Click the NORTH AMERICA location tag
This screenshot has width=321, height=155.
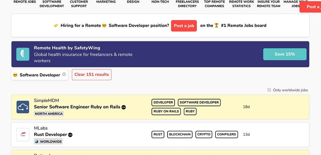point(49,114)
